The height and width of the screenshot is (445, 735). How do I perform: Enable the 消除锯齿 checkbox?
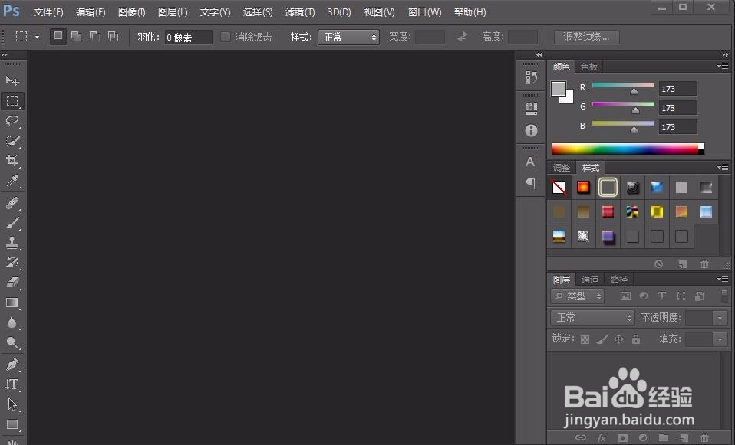pyautogui.click(x=226, y=36)
